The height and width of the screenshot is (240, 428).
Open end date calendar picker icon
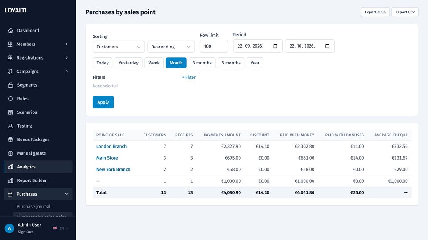point(327,46)
